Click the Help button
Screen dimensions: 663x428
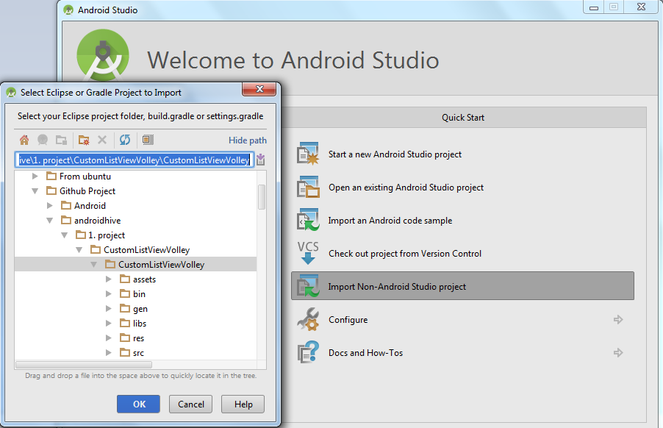tap(243, 404)
